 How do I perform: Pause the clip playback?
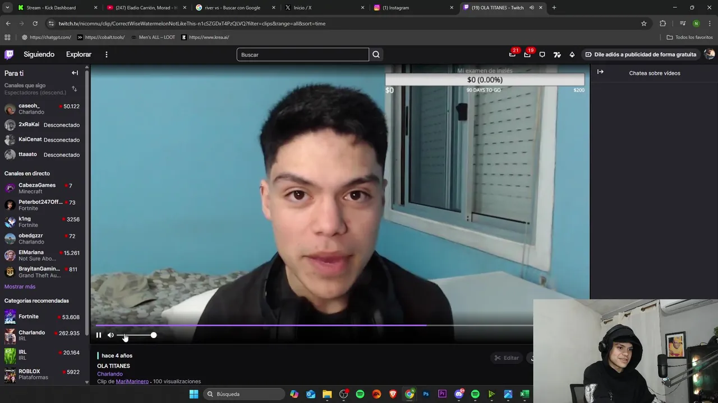coord(99,335)
